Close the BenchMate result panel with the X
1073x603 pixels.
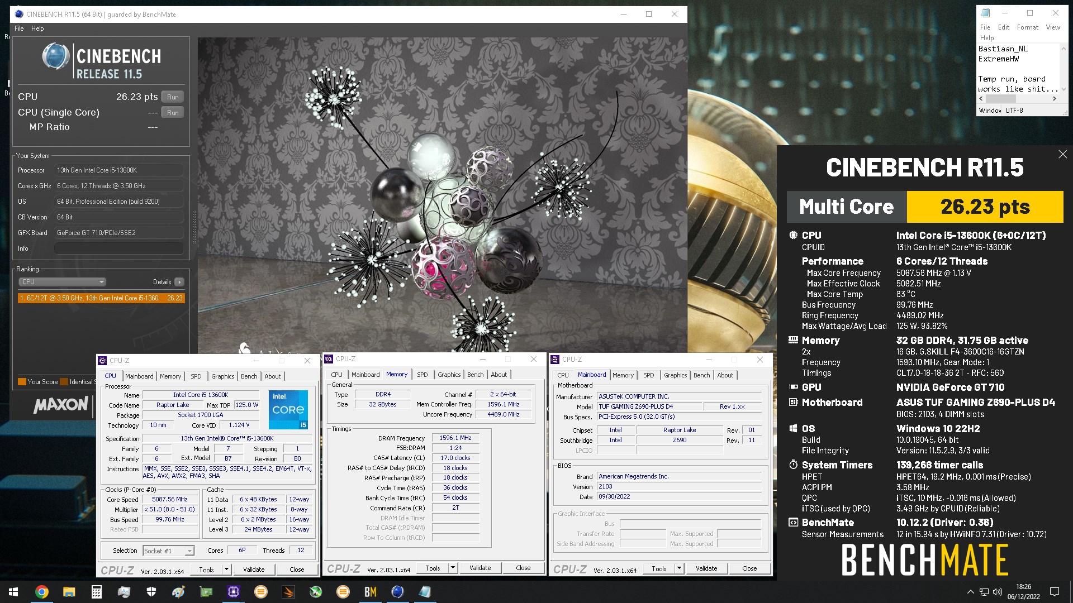point(1062,154)
